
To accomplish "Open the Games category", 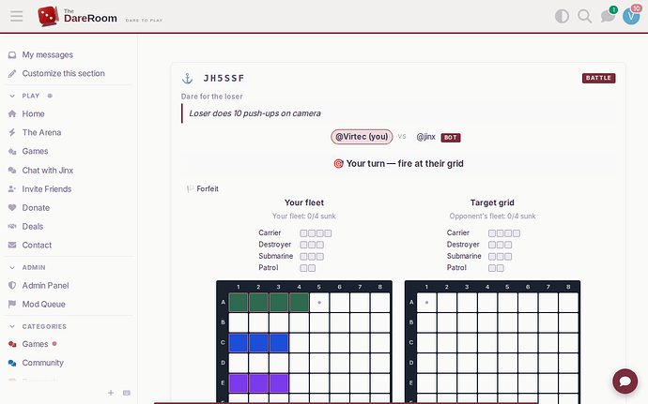I will (x=35, y=344).
